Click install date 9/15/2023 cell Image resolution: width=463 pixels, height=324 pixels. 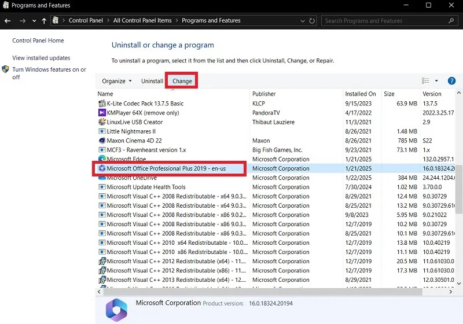[x=358, y=104]
